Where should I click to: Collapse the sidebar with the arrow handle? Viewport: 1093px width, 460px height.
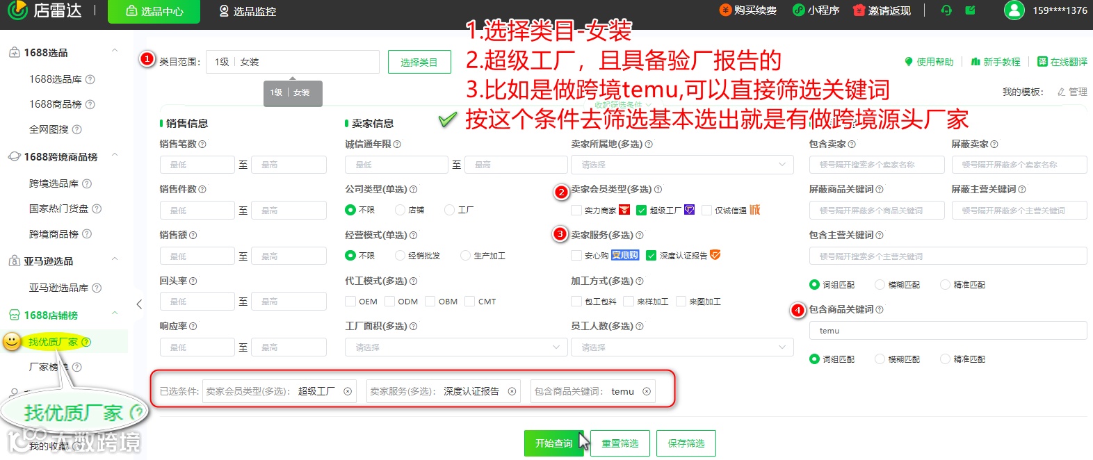tap(139, 304)
